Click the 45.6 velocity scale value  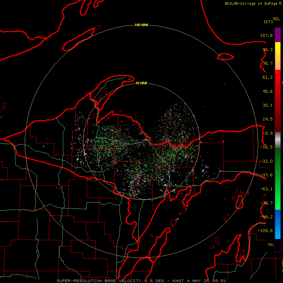[x=268, y=91]
